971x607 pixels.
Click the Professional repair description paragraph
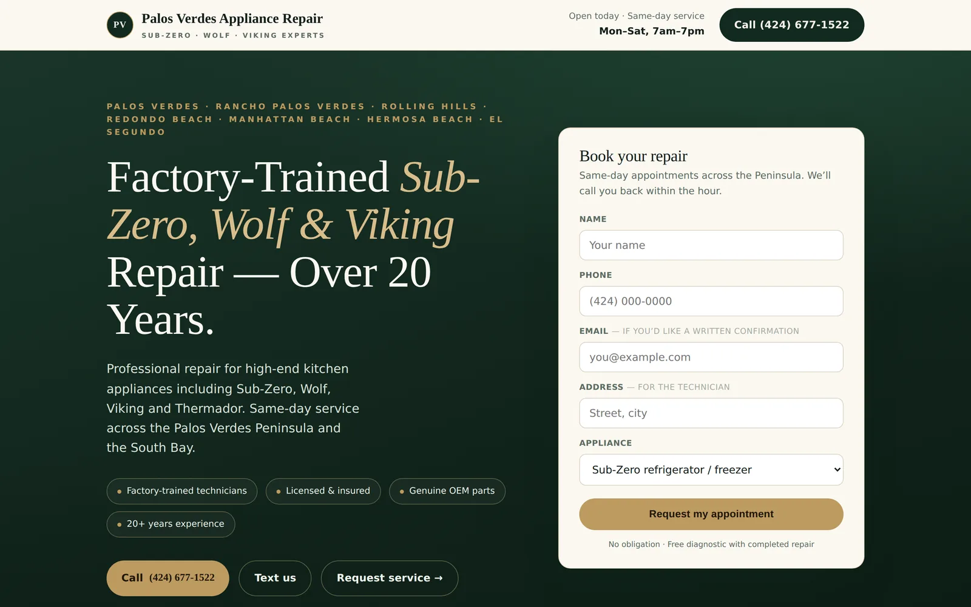(x=233, y=408)
